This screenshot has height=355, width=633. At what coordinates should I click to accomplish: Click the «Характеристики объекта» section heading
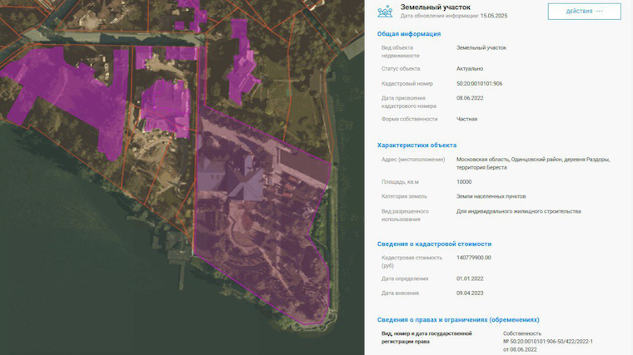416,145
